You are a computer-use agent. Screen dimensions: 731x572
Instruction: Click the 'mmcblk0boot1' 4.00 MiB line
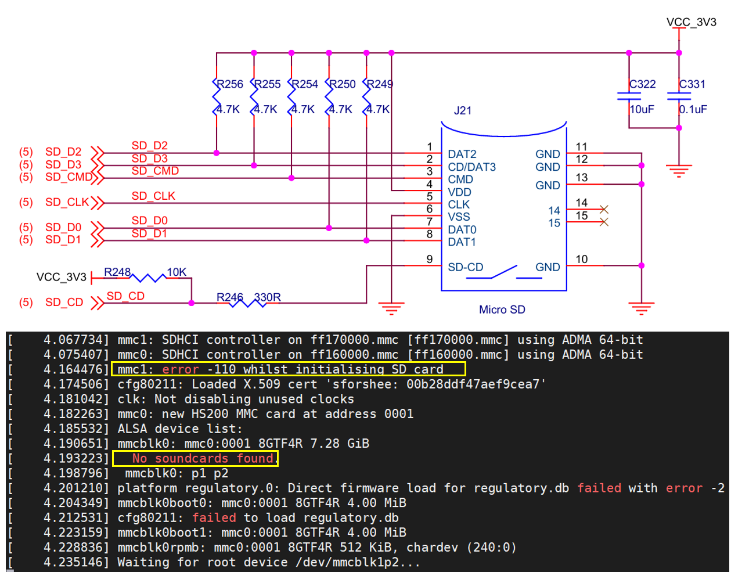pyautogui.click(x=262, y=533)
